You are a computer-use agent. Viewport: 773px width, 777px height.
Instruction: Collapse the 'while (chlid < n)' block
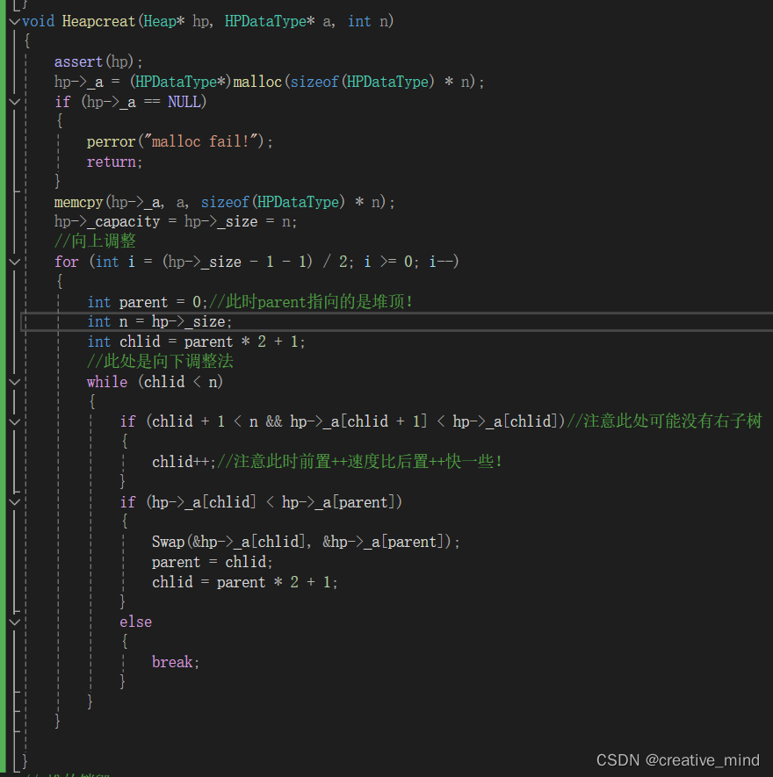click(x=14, y=382)
